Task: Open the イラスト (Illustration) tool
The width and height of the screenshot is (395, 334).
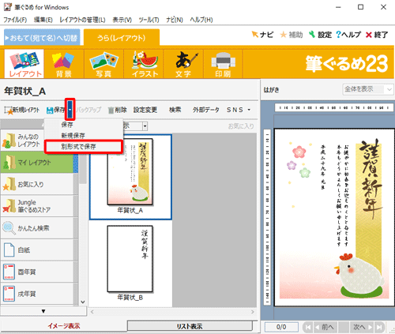Action: 144,64
